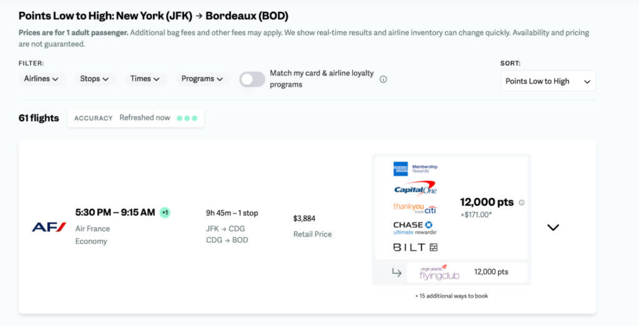
Task: Open the Points Low to High sort dropdown
Action: point(548,81)
